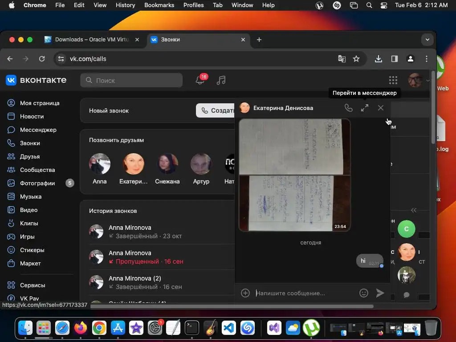Open the VK profile avatar menu

pyautogui.click(x=418, y=80)
